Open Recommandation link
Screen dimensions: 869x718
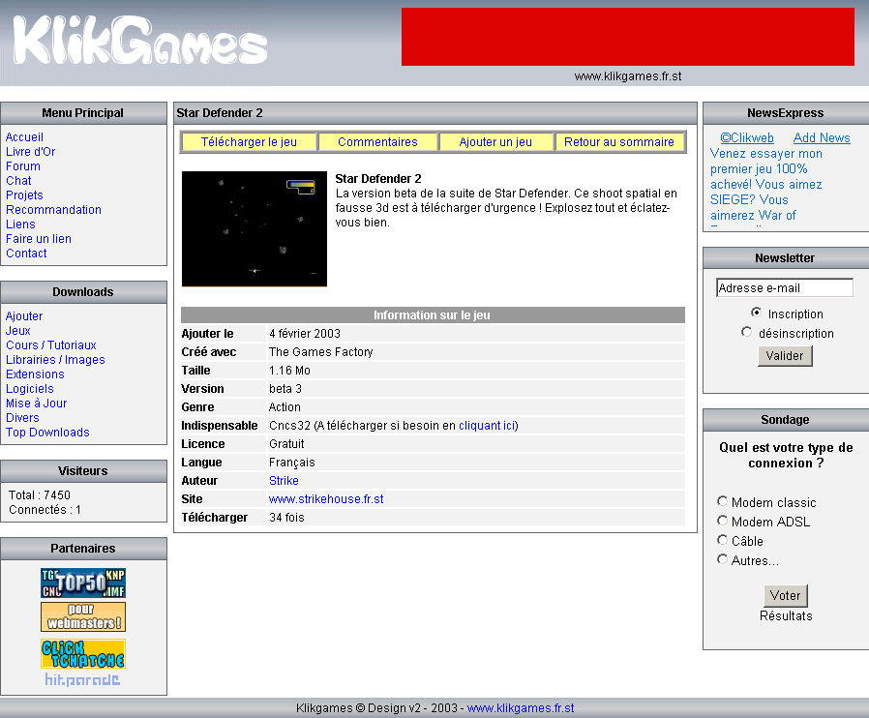pyautogui.click(x=54, y=210)
